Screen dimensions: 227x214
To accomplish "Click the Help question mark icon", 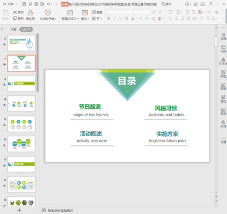I will point(211,4).
